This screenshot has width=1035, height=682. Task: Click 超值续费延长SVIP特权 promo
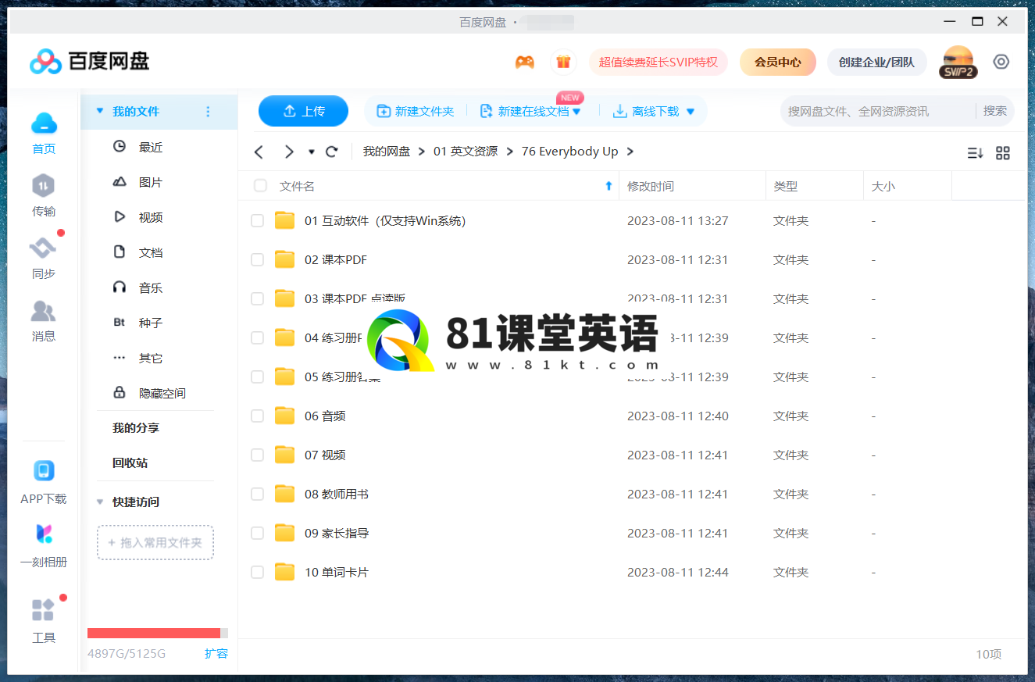click(x=658, y=62)
